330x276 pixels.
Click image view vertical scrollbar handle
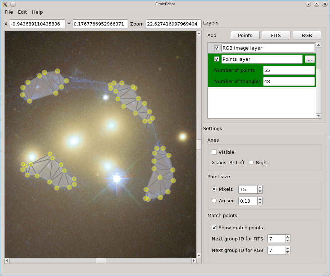pyautogui.click(x=199, y=144)
